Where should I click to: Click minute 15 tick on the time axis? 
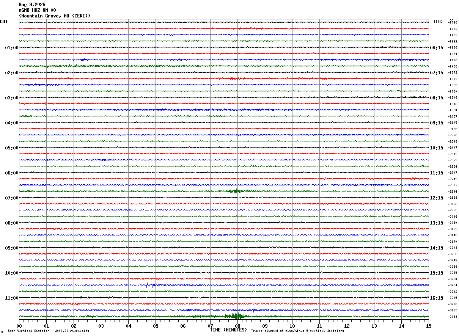tap(429, 326)
